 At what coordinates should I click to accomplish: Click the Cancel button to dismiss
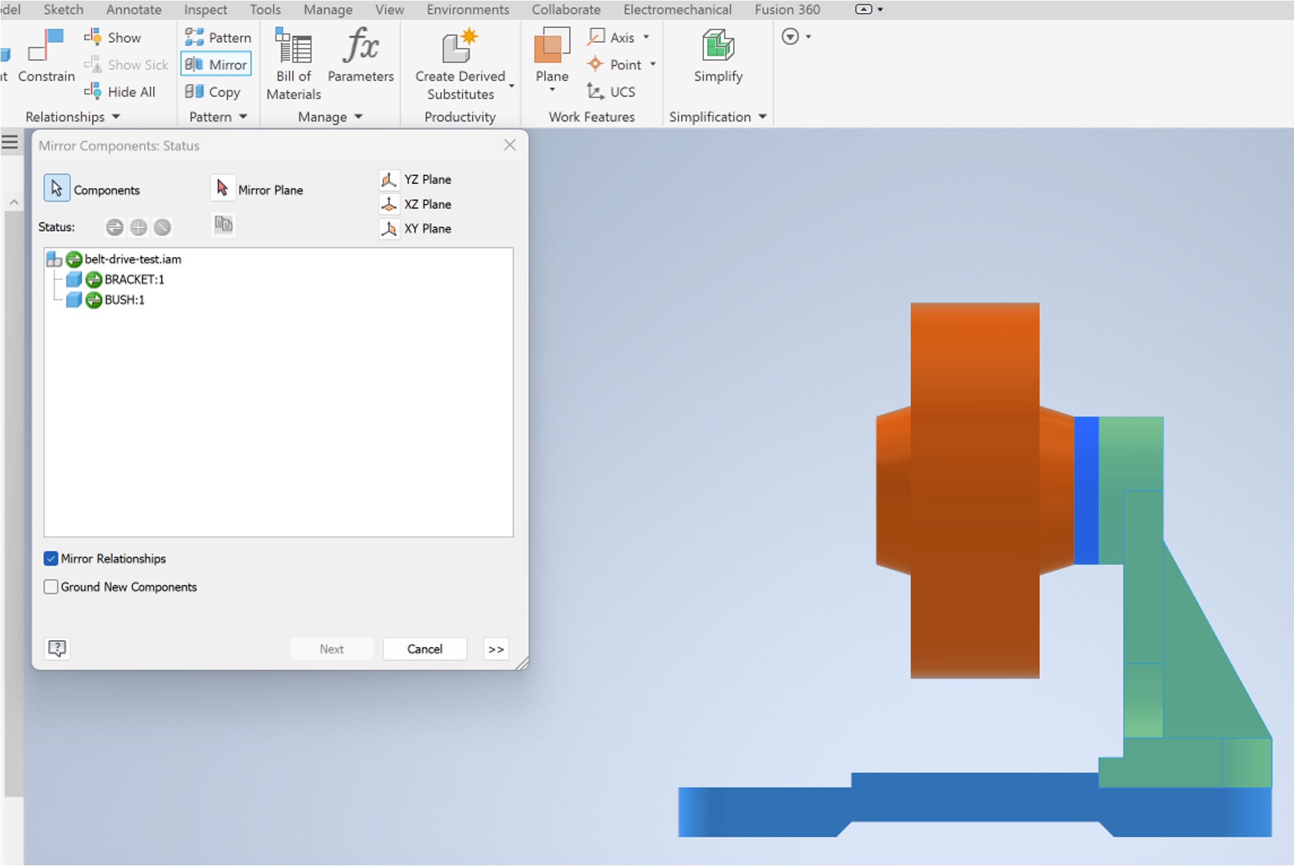[425, 649]
